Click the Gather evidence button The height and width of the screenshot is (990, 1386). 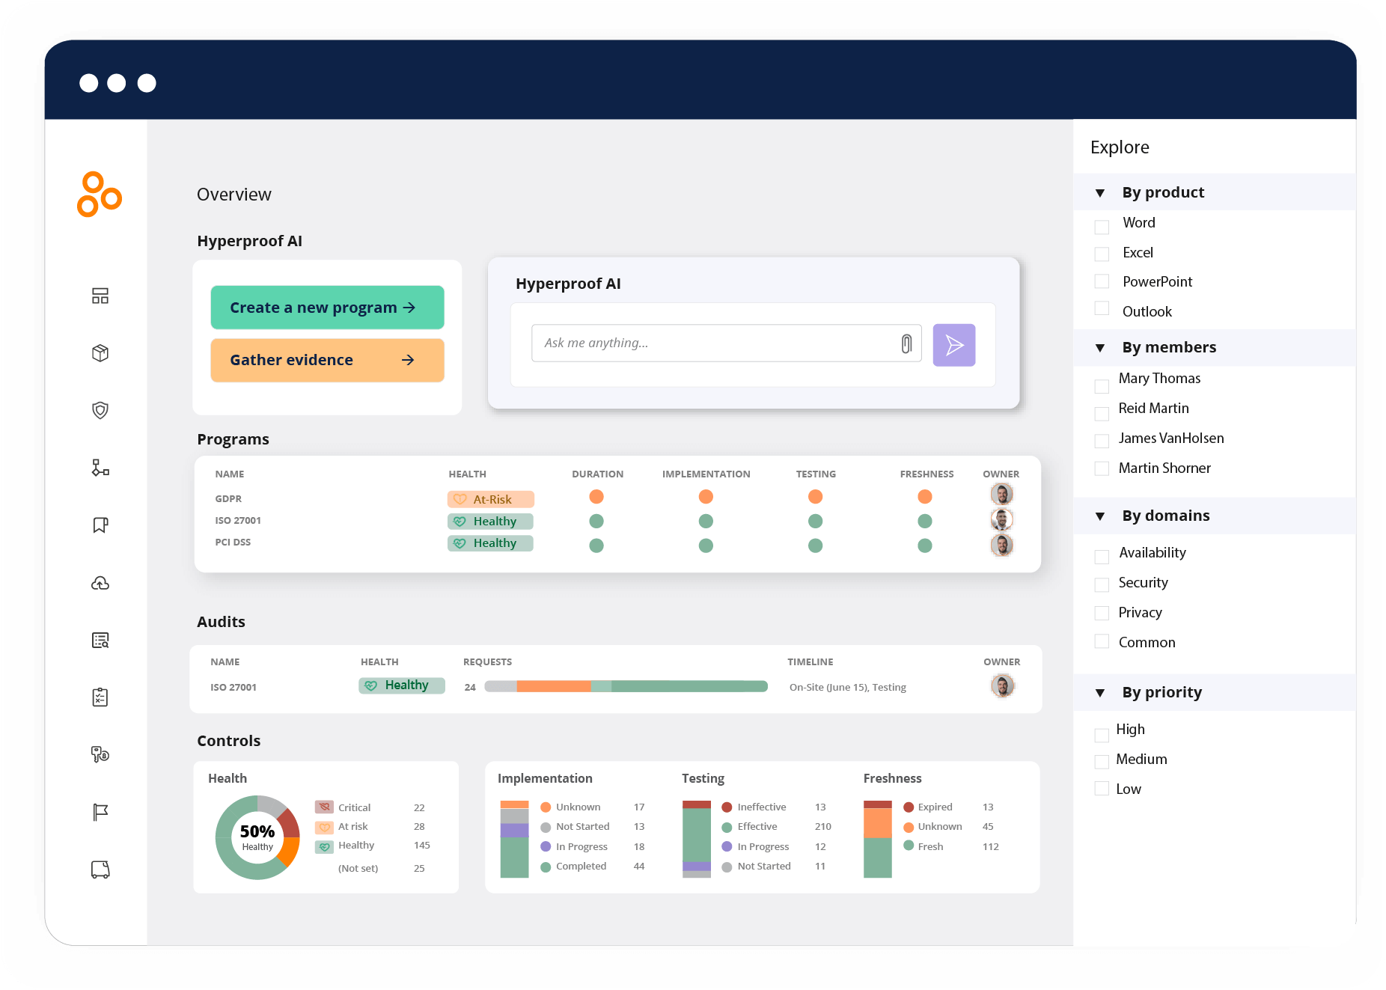click(327, 360)
